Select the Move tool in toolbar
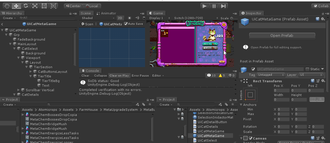This screenshot has height=143, width=330. (x=16, y=6)
